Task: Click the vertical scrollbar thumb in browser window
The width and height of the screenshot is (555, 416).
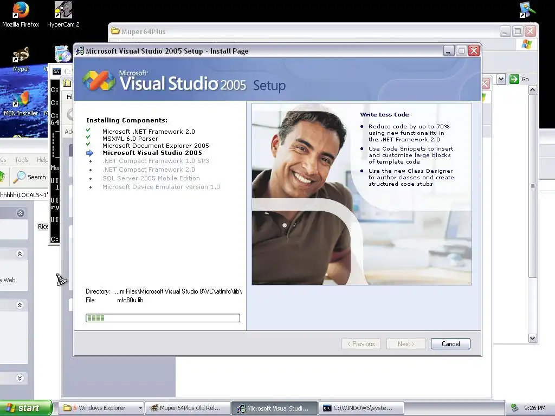Action: tap(532, 186)
